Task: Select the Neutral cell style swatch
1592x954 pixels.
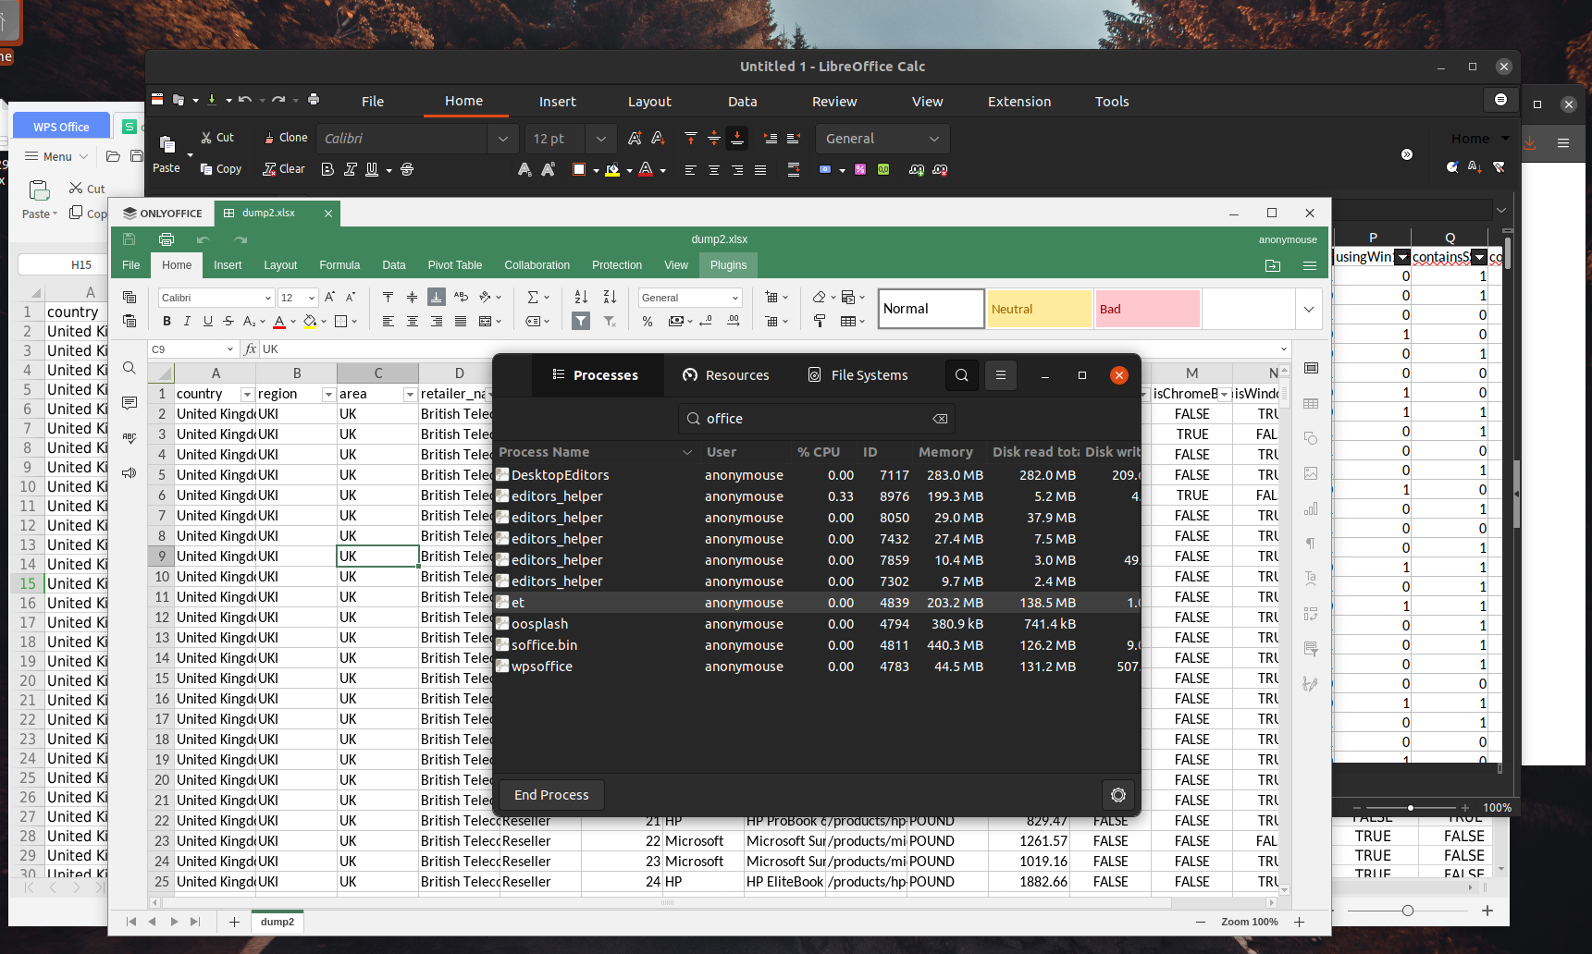Action: pos(1039,309)
